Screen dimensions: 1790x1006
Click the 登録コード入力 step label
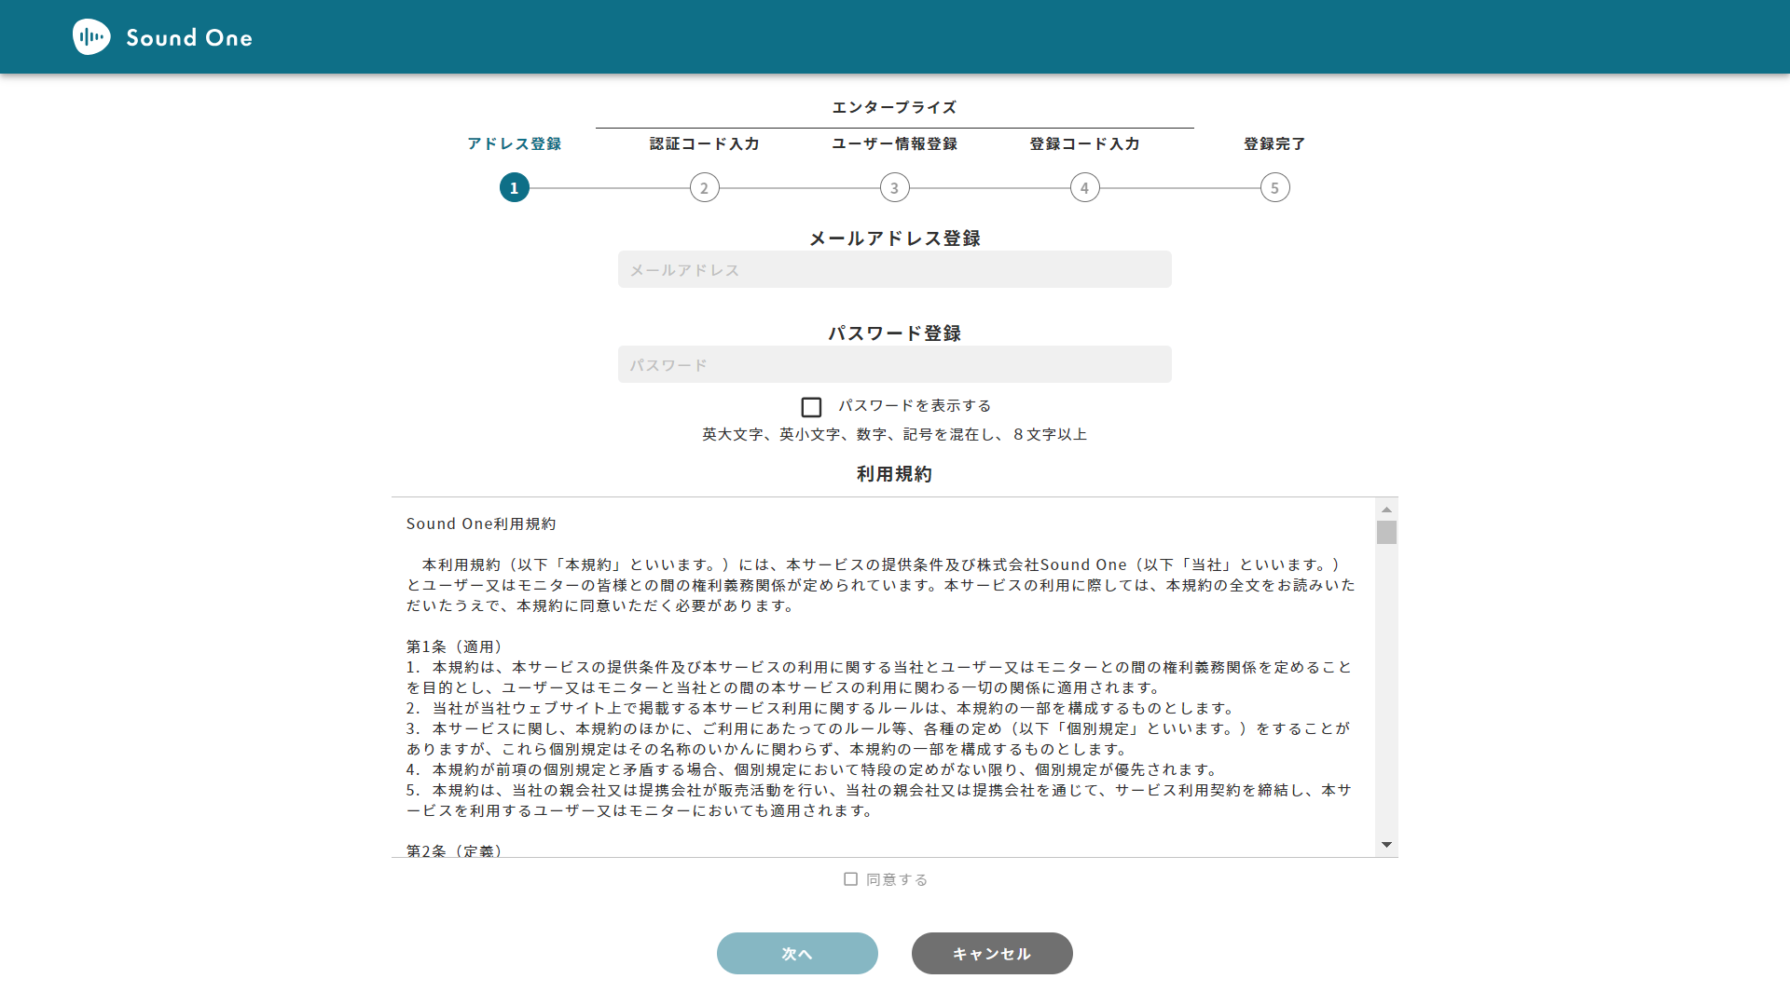click(x=1085, y=143)
